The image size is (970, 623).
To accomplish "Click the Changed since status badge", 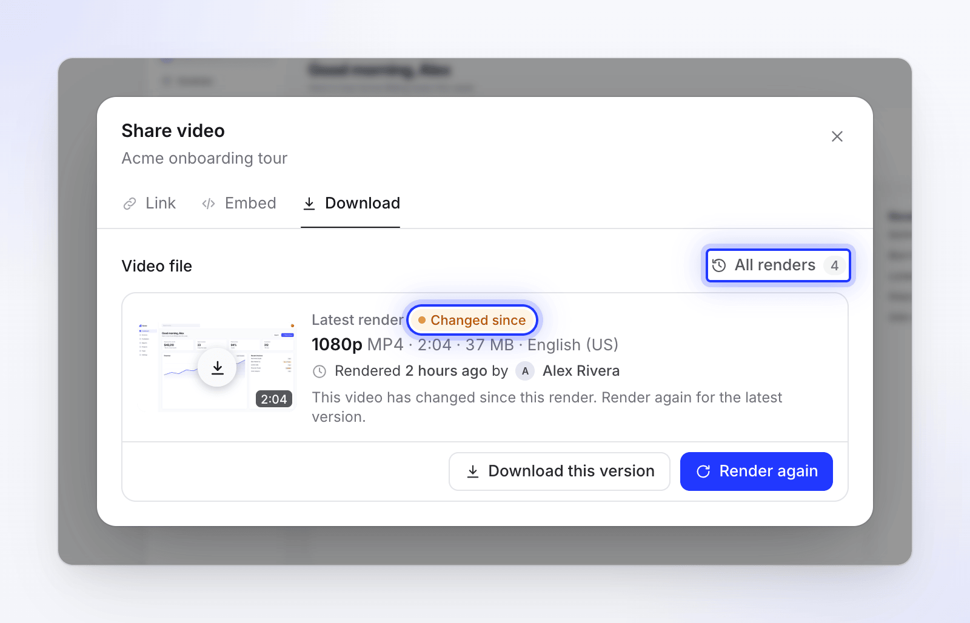I will (472, 320).
